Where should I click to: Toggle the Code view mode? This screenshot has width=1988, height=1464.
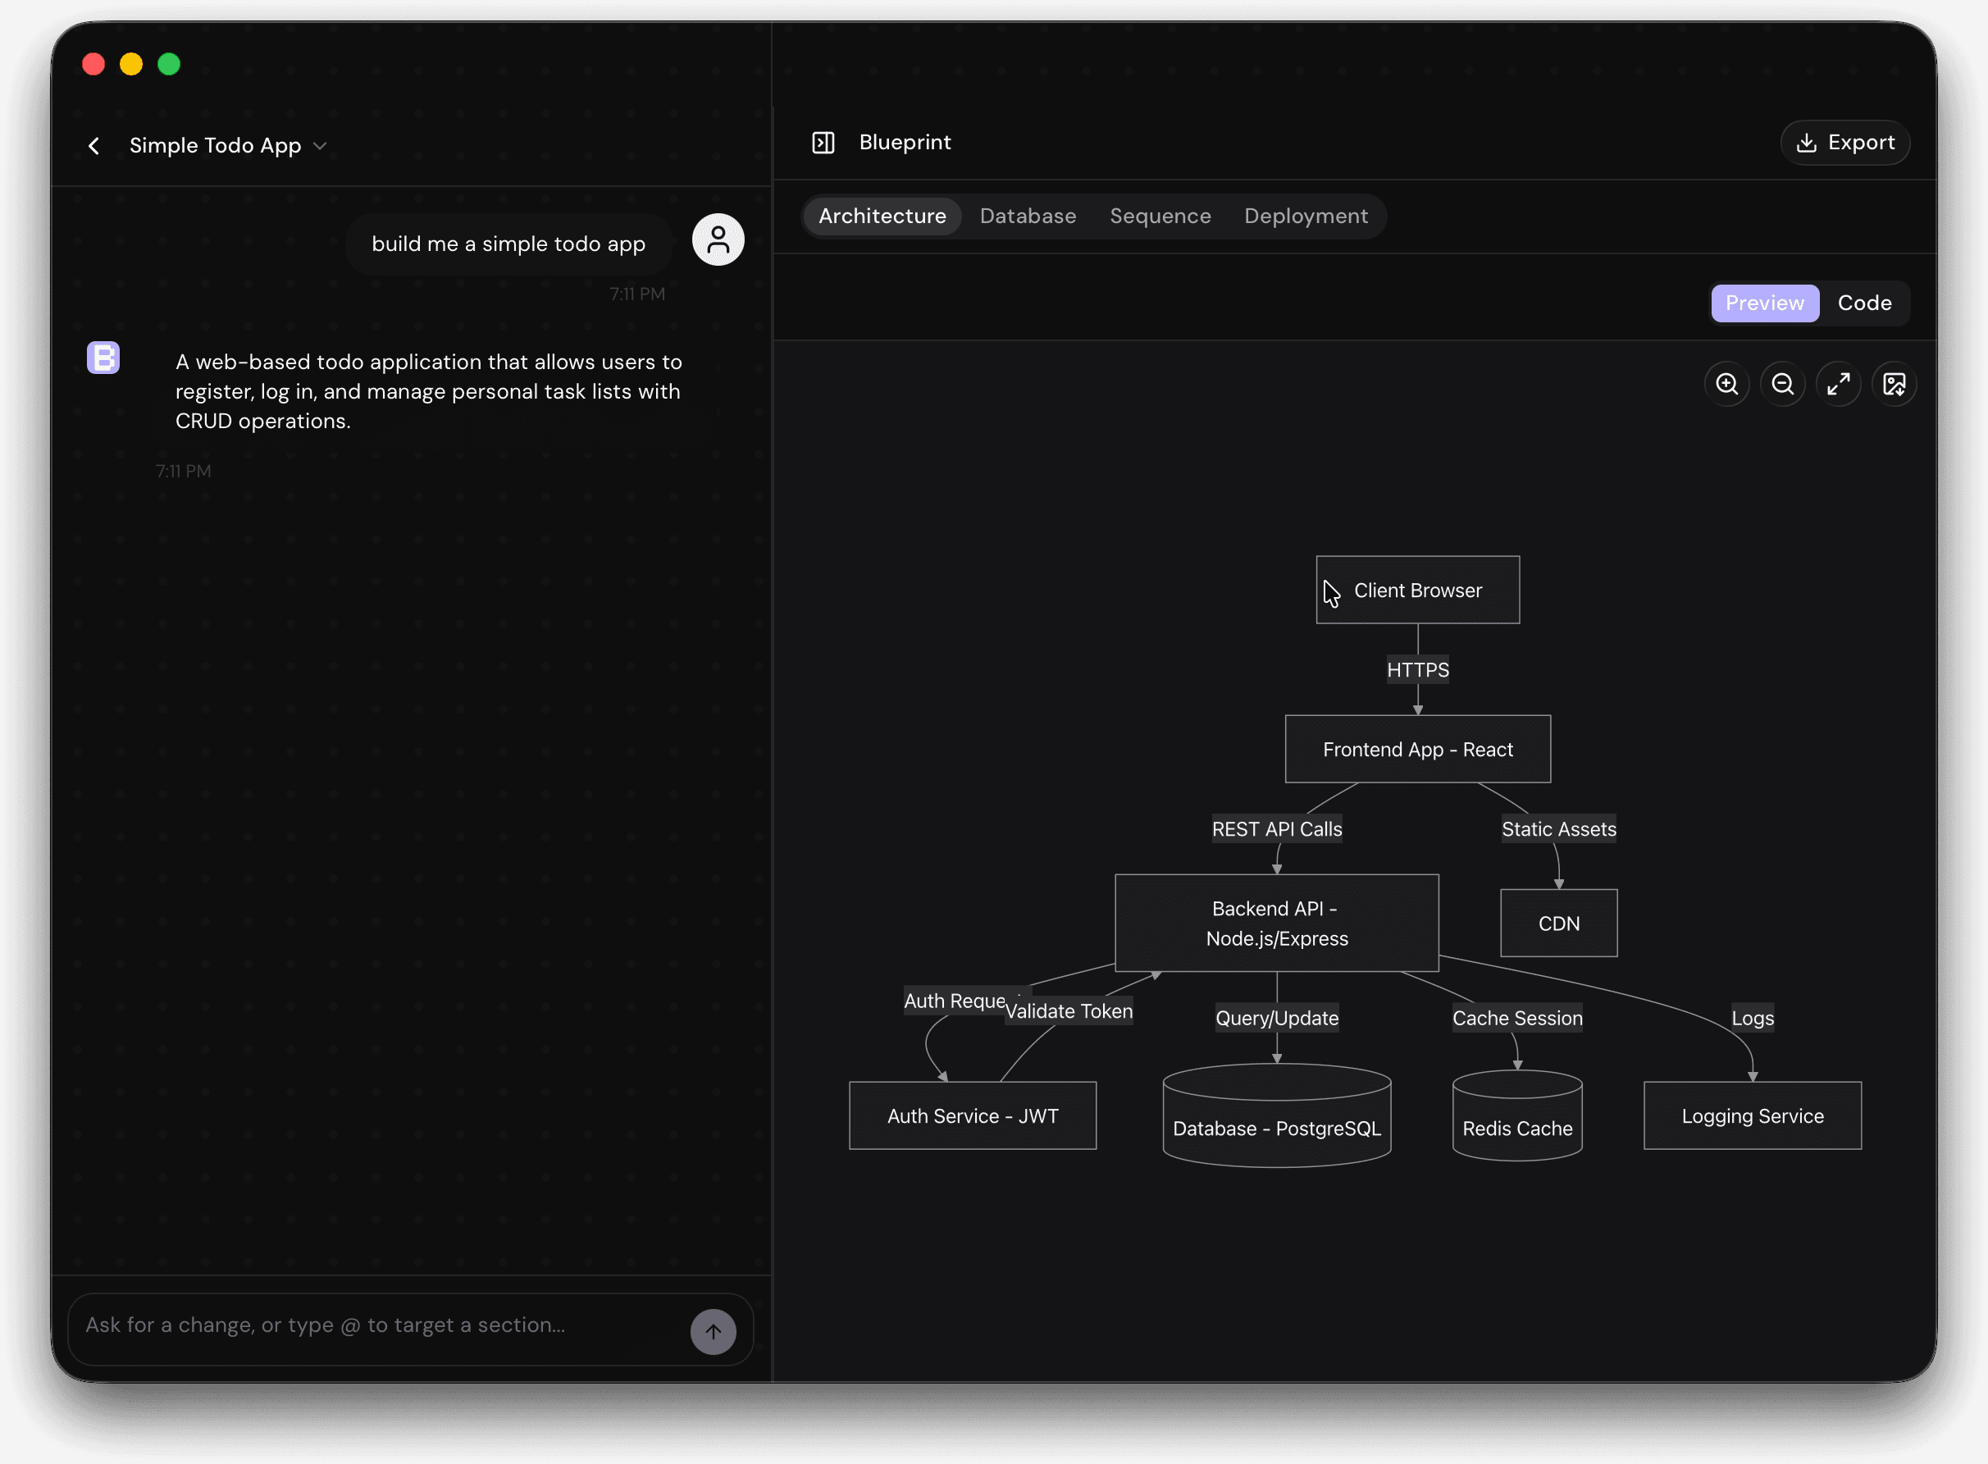tap(1864, 303)
